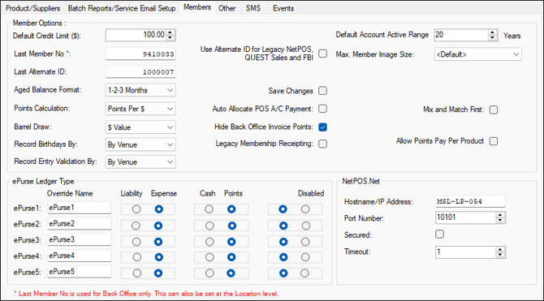Select Points radio for ePurse4

(x=231, y=257)
